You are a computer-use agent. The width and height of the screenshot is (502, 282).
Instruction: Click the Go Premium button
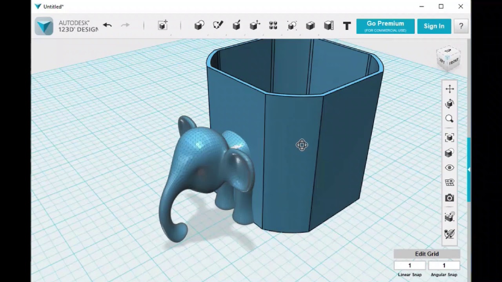(x=386, y=26)
